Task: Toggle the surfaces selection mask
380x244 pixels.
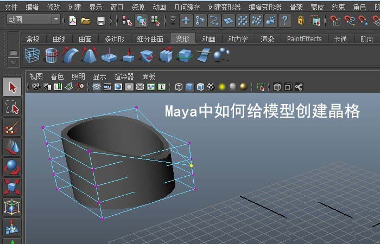Action: (x=229, y=21)
